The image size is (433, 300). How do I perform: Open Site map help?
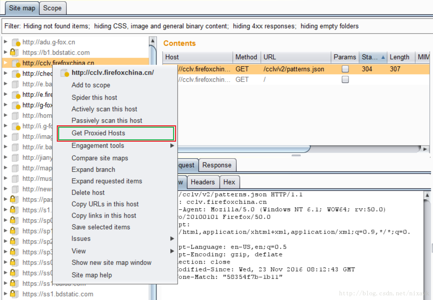(92, 275)
